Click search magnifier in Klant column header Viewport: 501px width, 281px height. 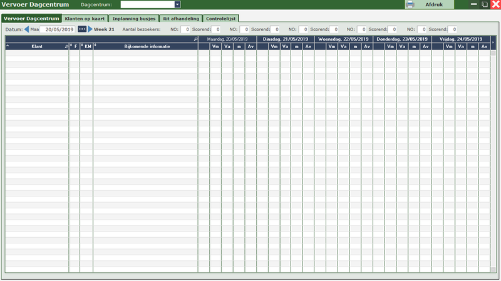(x=66, y=46)
